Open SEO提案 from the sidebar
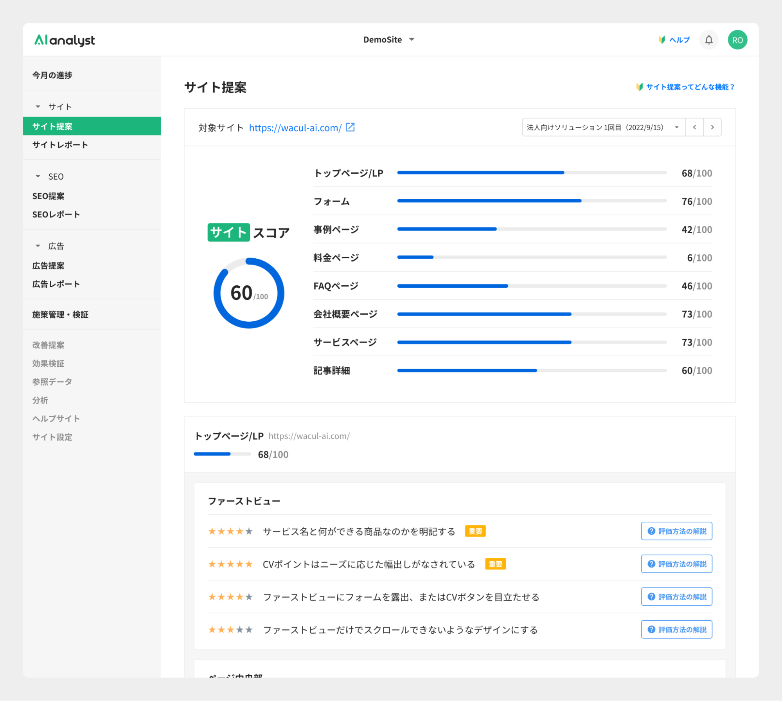782x701 pixels. point(49,196)
